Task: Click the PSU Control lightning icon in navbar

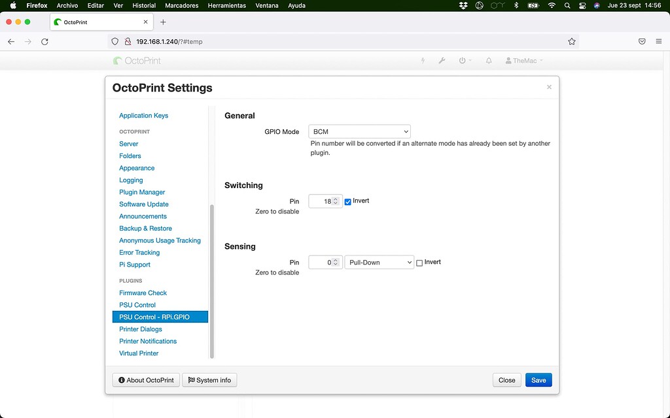Action: pos(422,60)
